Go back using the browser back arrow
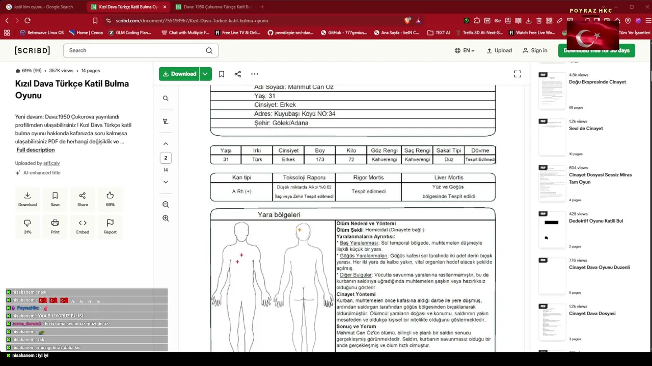The image size is (652, 366). [7, 20]
